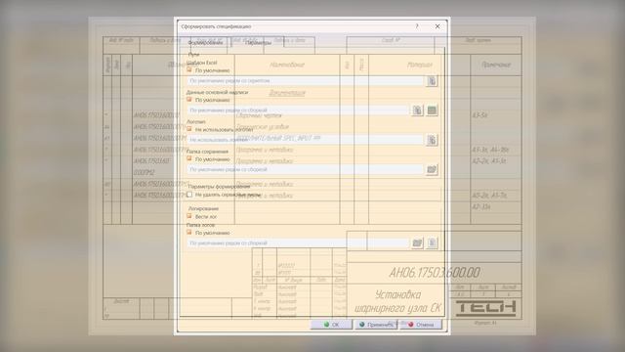Browse for the Excel template file

point(432,81)
